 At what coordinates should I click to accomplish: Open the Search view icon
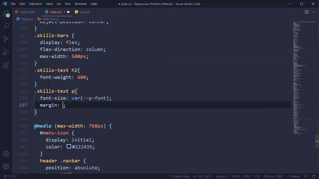click(6, 26)
